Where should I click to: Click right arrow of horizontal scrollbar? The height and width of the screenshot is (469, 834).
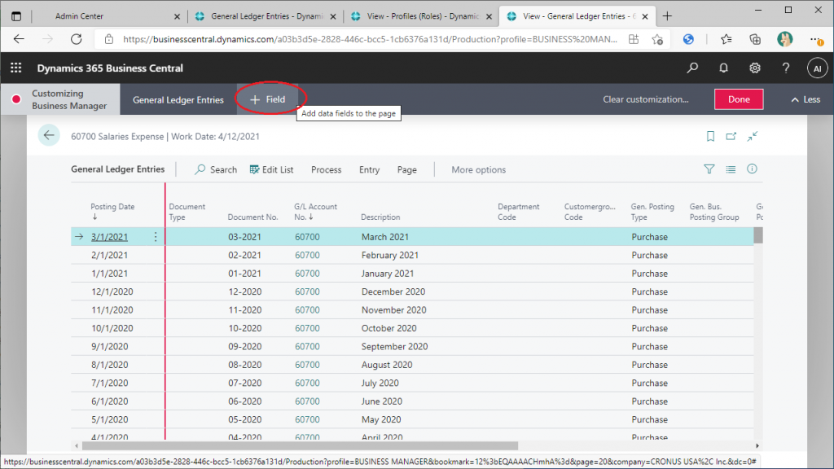click(757, 445)
